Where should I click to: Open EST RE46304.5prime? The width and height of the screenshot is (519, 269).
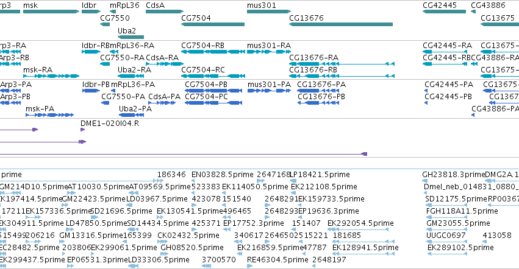pos(249,266)
